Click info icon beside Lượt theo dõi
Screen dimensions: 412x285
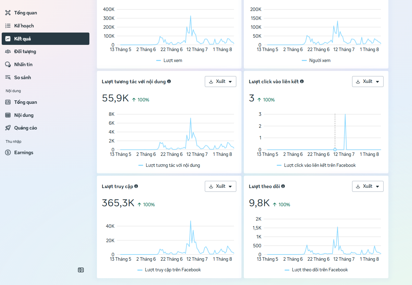click(x=283, y=186)
